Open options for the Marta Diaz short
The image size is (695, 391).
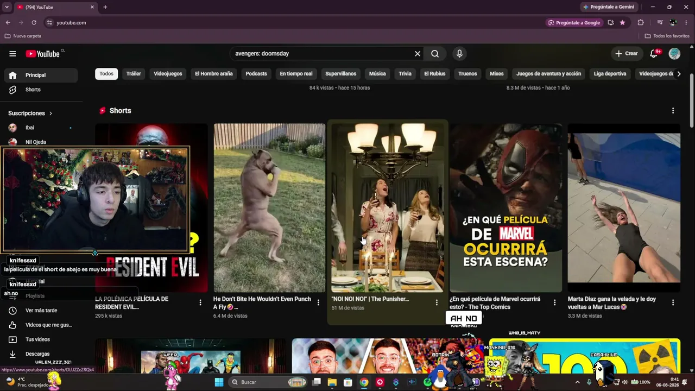(673, 302)
